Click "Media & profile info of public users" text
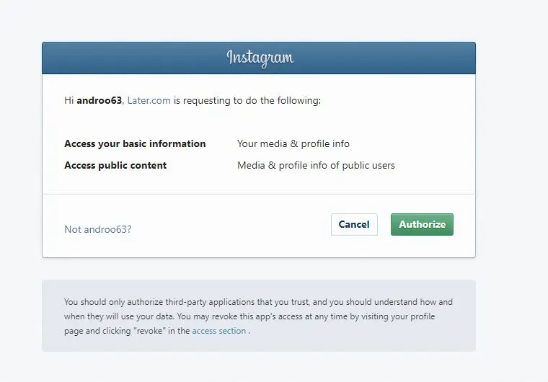548x382 pixels. (316, 165)
